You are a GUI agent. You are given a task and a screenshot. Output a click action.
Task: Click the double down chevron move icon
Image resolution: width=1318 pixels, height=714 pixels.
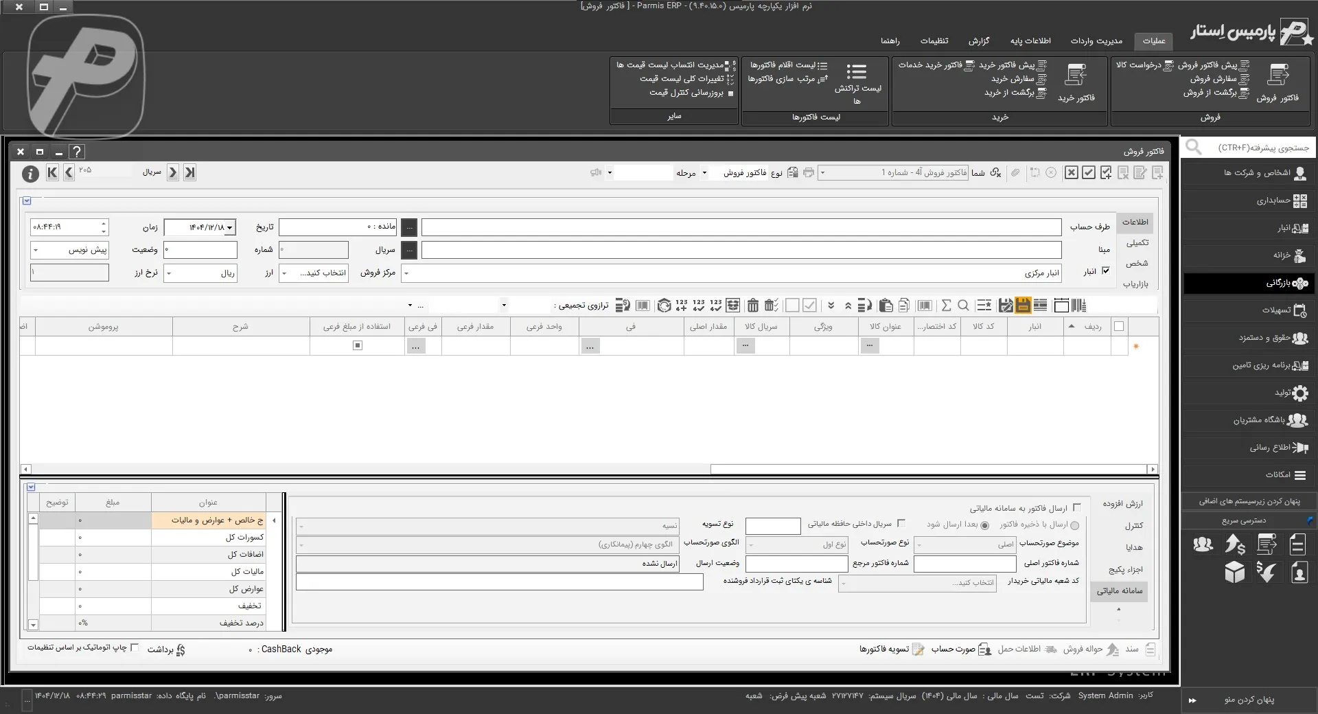tap(831, 306)
